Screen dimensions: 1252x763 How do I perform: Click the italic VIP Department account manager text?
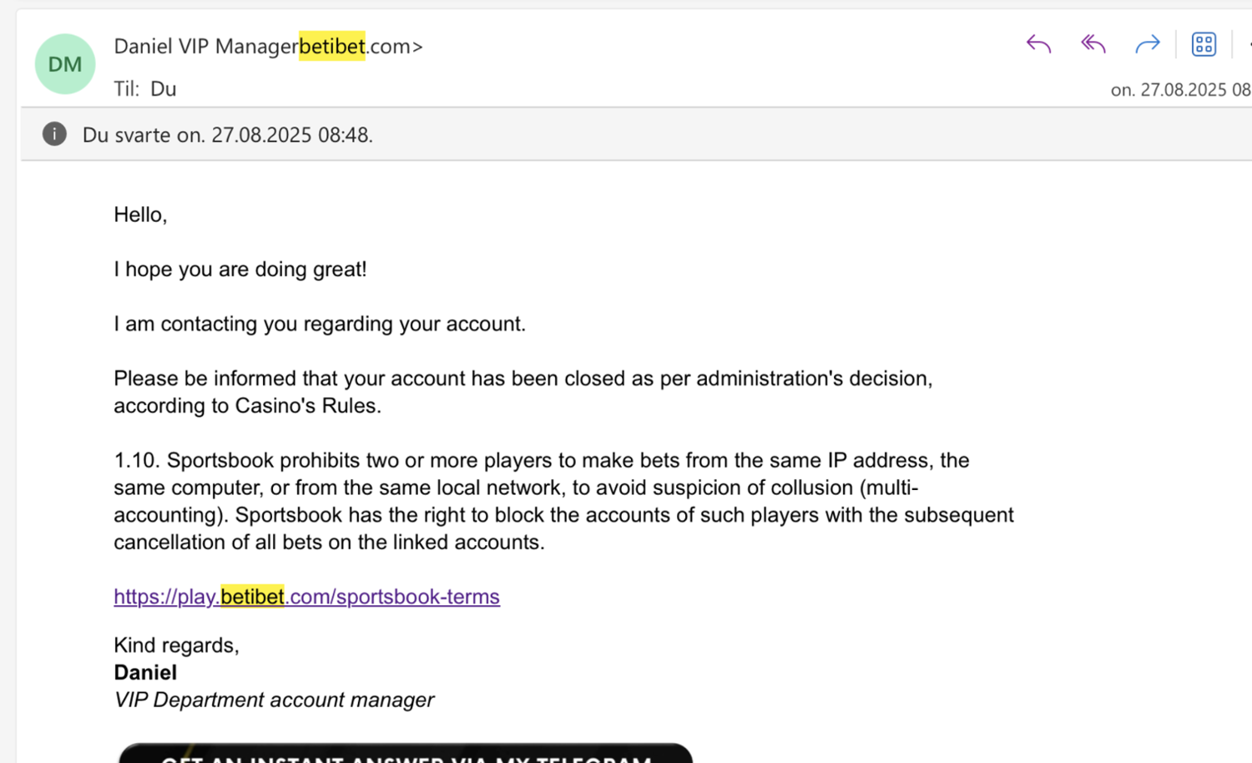(274, 700)
